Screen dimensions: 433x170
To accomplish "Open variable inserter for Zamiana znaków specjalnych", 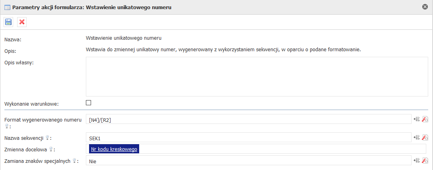I will [416, 160].
